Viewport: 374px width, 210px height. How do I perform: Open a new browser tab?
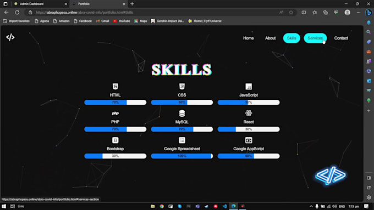pyautogui.click(x=132, y=4)
